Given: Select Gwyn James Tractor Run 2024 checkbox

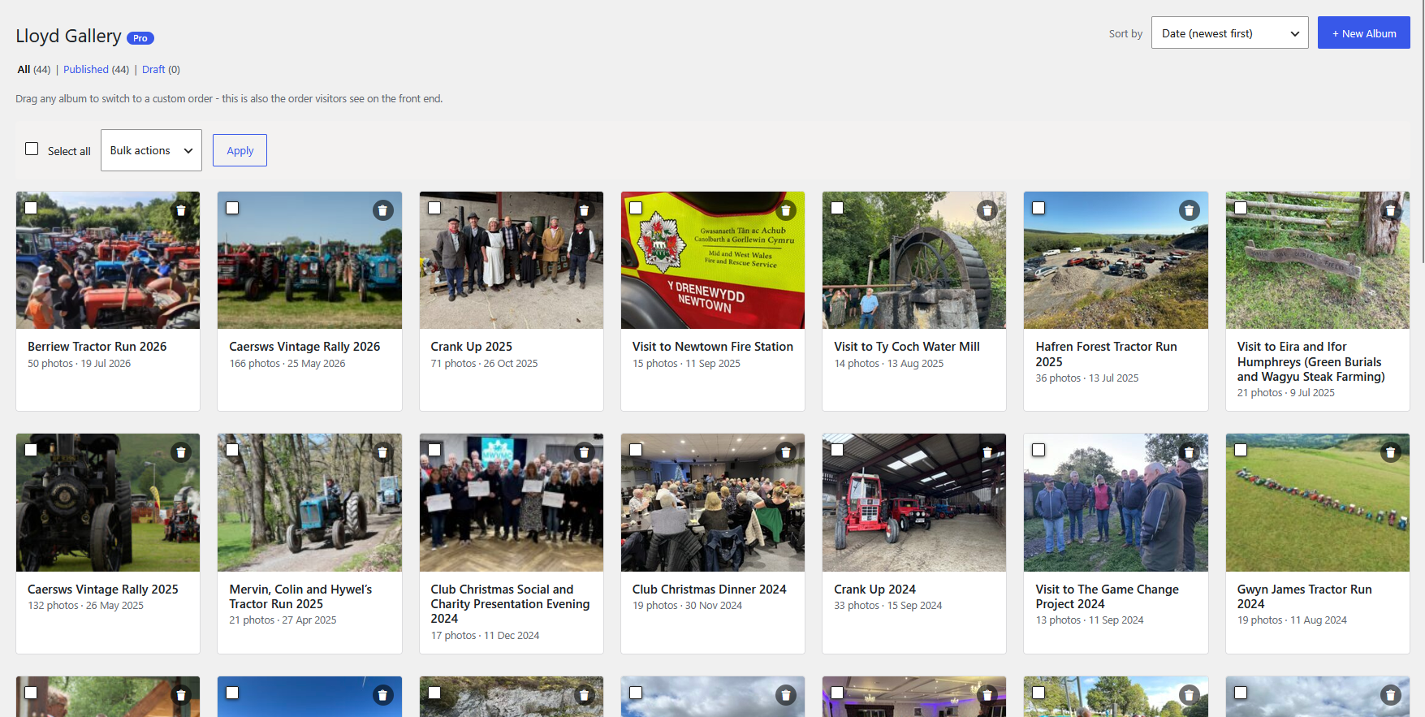Looking at the screenshot, I should (x=1241, y=450).
